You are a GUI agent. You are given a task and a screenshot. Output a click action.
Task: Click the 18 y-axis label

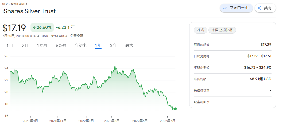[x=6, y=104]
